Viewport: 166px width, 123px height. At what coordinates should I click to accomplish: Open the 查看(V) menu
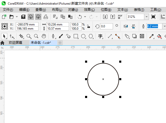tap(41, 10)
